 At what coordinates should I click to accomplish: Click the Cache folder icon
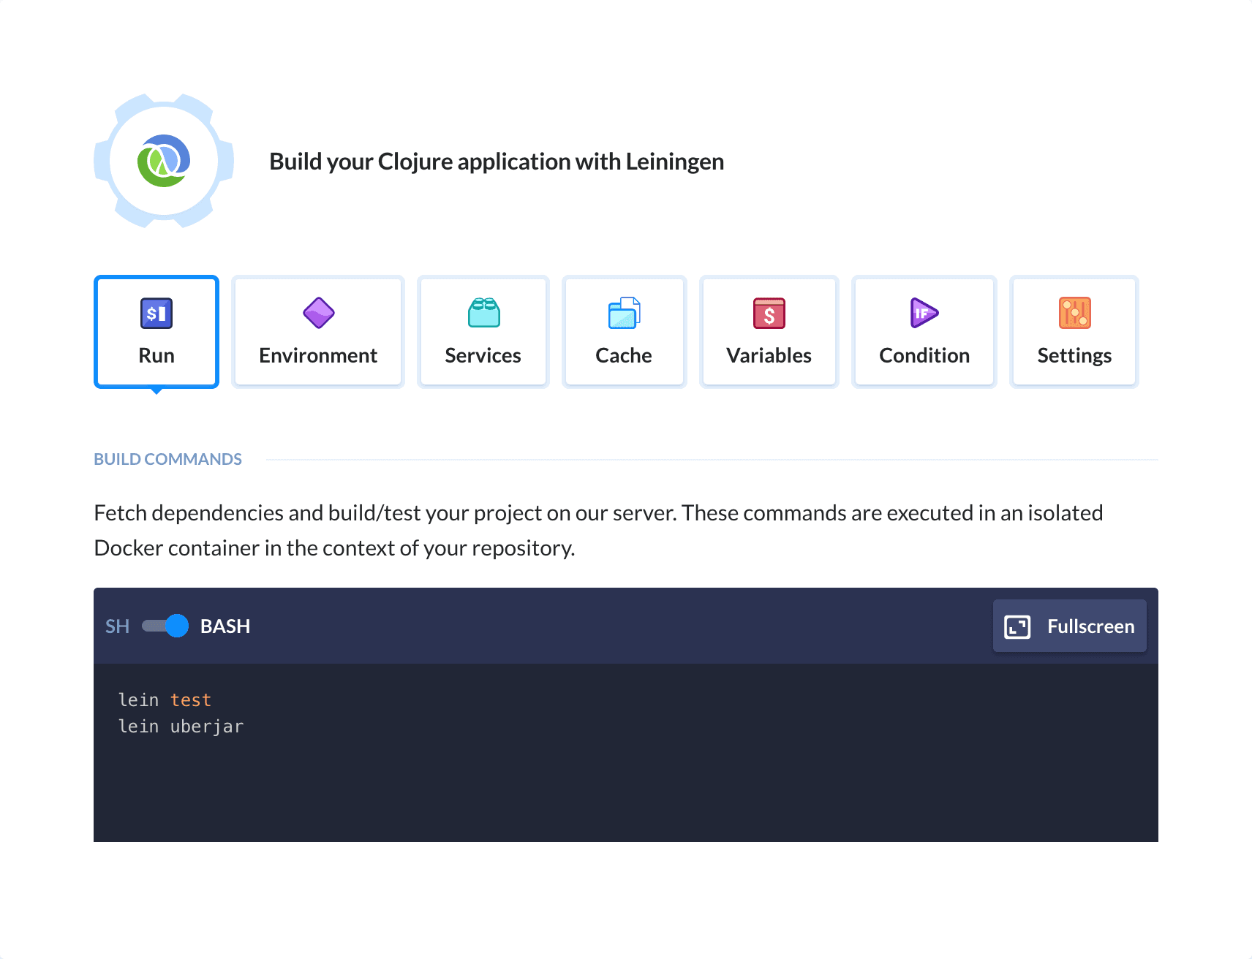pos(624,313)
